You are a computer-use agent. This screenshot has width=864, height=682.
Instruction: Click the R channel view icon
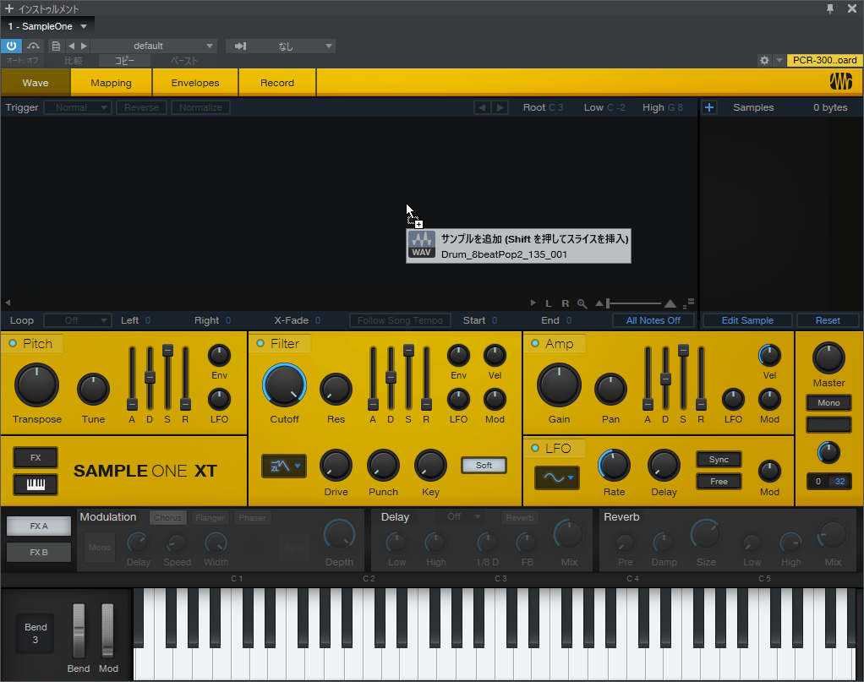[x=566, y=303]
